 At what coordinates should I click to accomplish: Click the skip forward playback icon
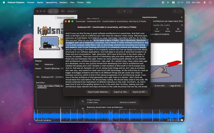point(130,11)
